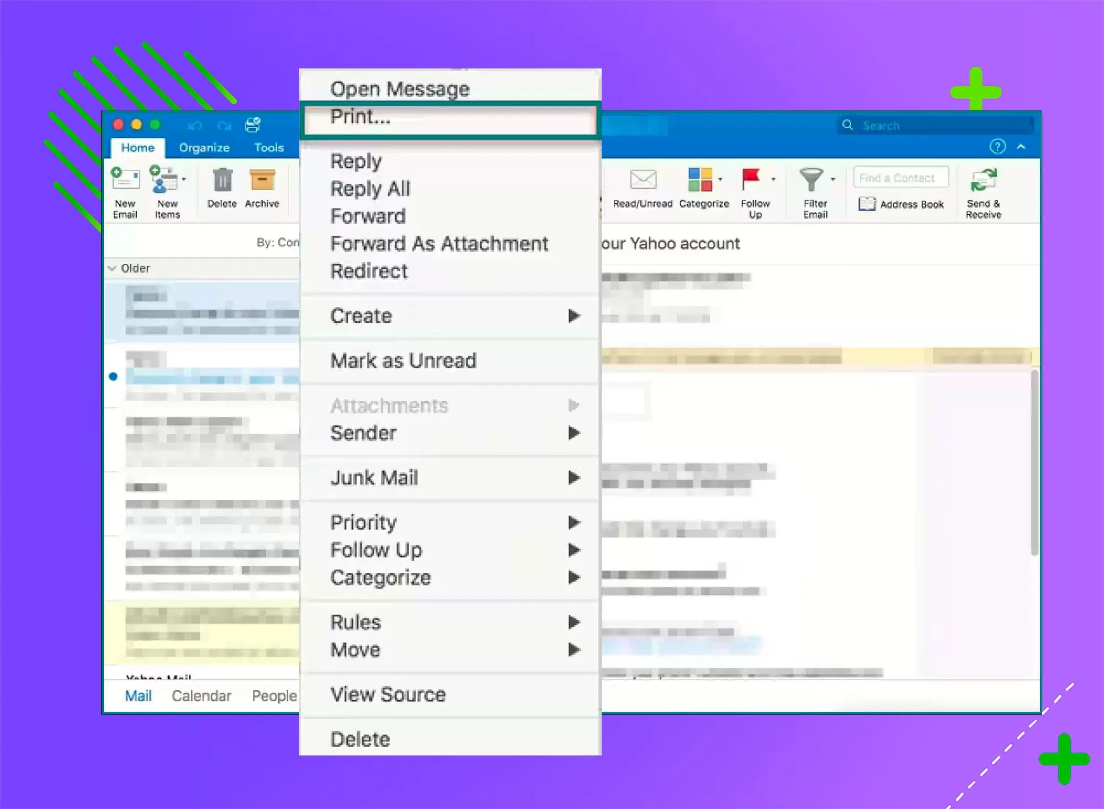The width and height of the screenshot is (1104, 809).
Task: Select Forward in the context menu
Action: click(450, 216)
